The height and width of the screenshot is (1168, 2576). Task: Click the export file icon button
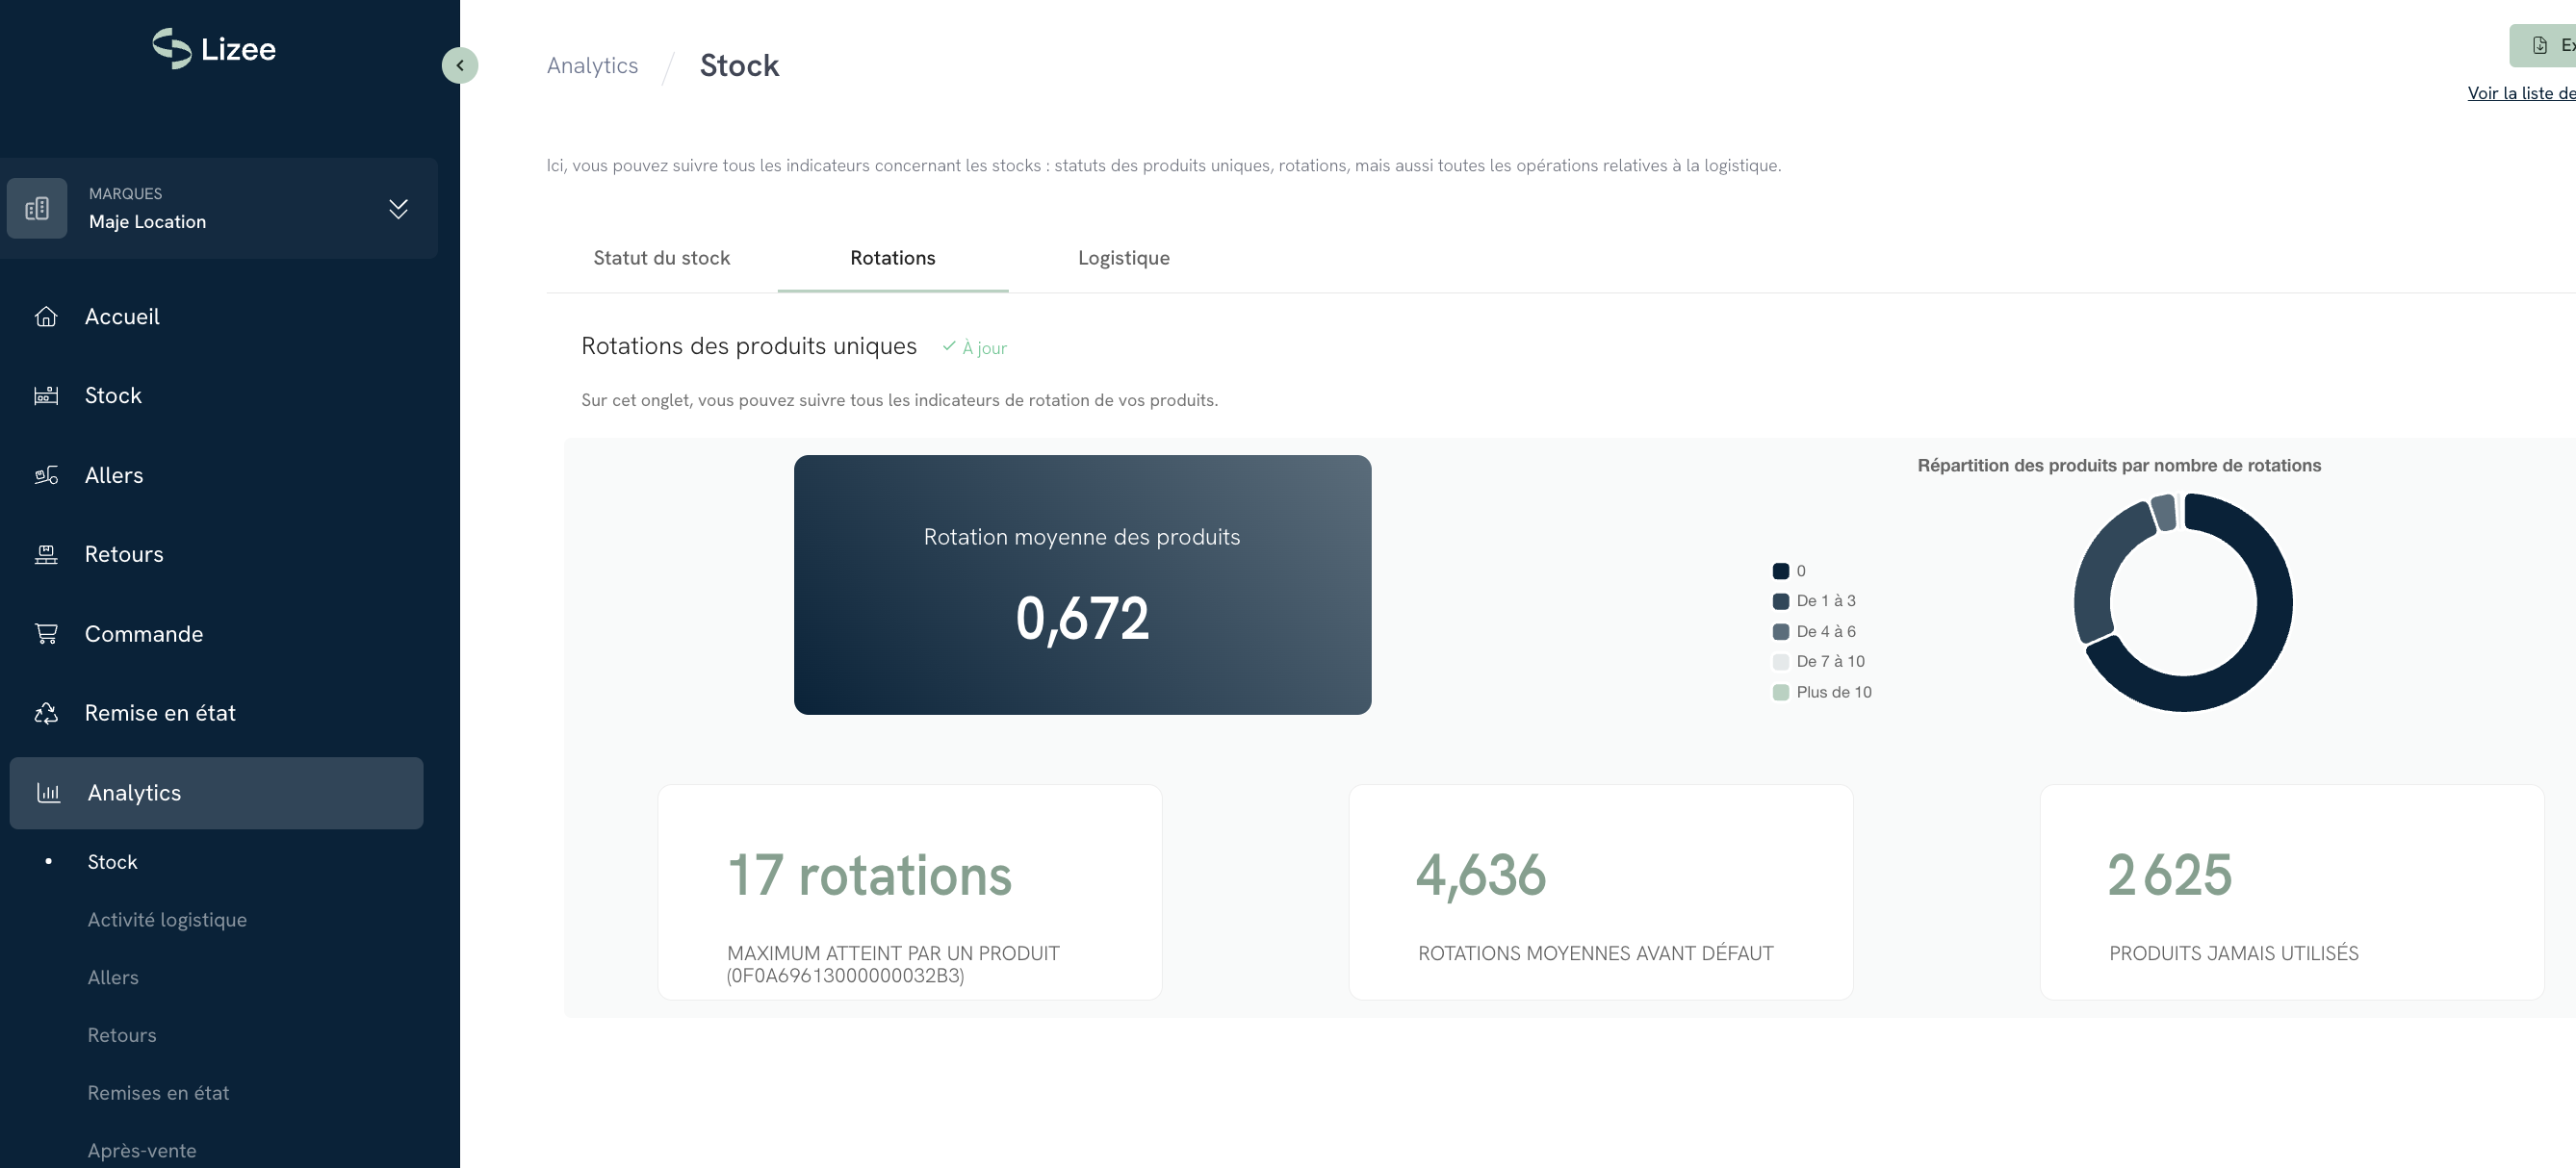point(2541,46)
